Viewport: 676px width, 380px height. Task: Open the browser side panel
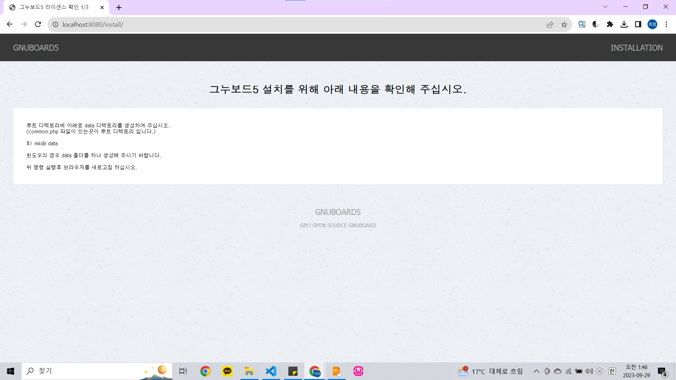coord(638,24)
